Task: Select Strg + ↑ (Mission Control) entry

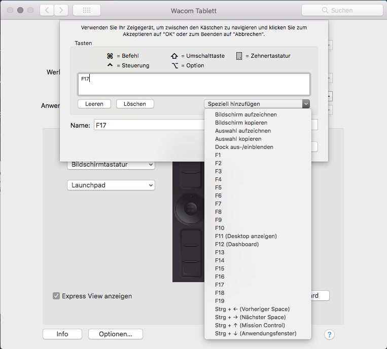Action: click(258, 326)
